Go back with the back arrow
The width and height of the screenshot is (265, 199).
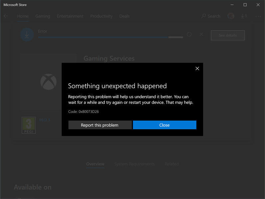point(6,16)
